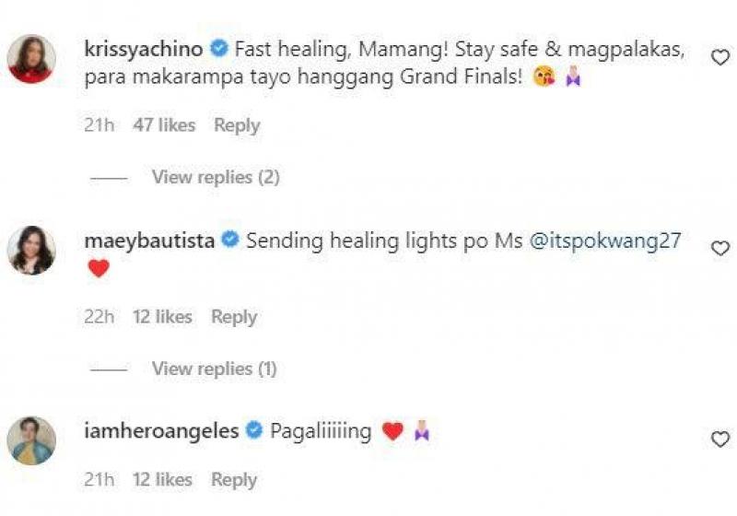Like krissyachino's comment with the heart icon

719,57
